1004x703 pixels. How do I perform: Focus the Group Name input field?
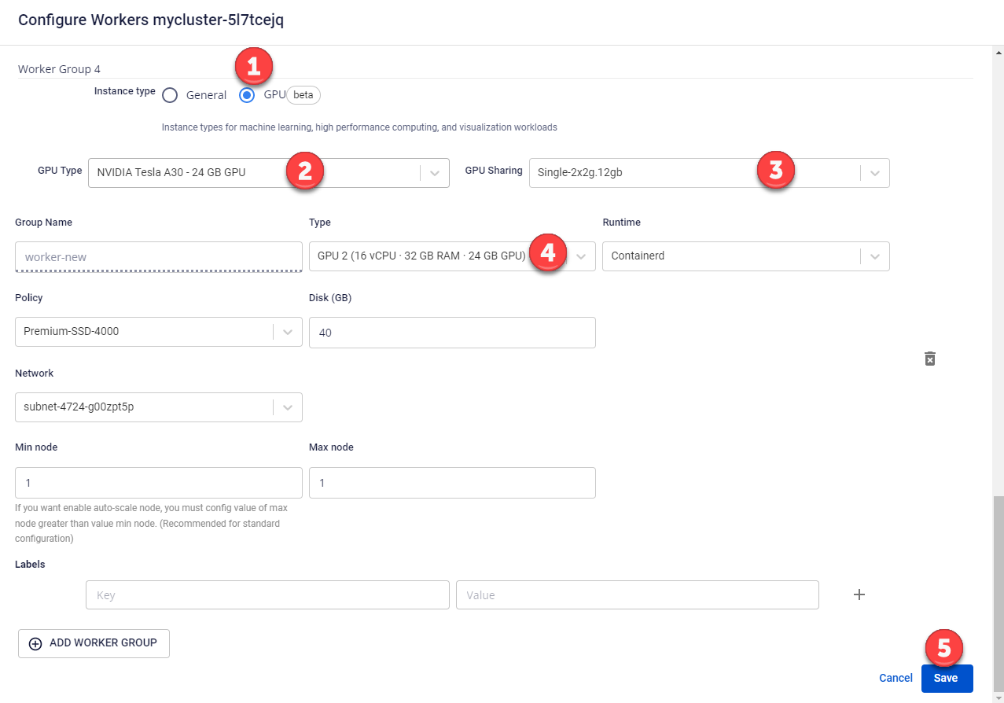coord(158,256)
